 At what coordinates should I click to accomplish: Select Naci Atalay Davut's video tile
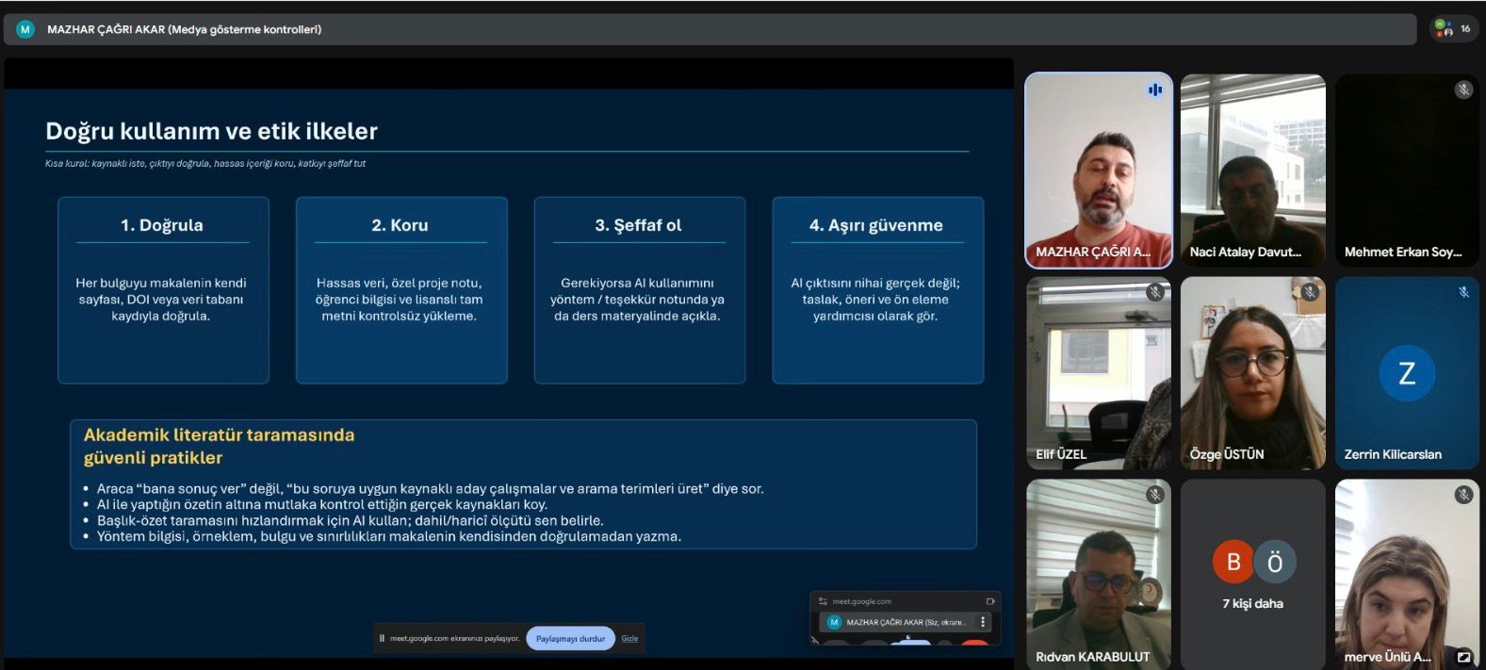tap(1252, 170)
